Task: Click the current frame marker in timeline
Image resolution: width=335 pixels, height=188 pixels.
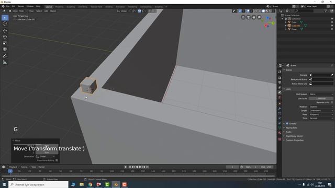Action: coord(10,171)
